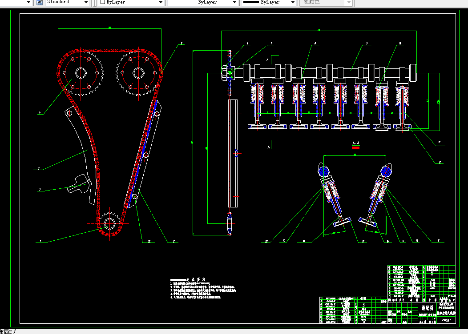468x334 pixels.
Task: Expand the Standard text style dropdown
Action: [x=86, y=2]
